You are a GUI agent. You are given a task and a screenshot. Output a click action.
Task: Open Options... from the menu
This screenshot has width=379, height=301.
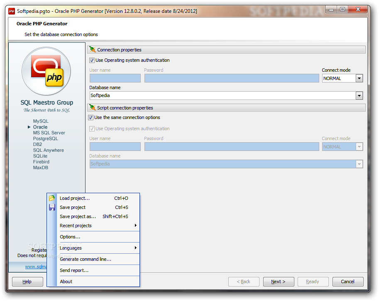[x=93, y=237]
